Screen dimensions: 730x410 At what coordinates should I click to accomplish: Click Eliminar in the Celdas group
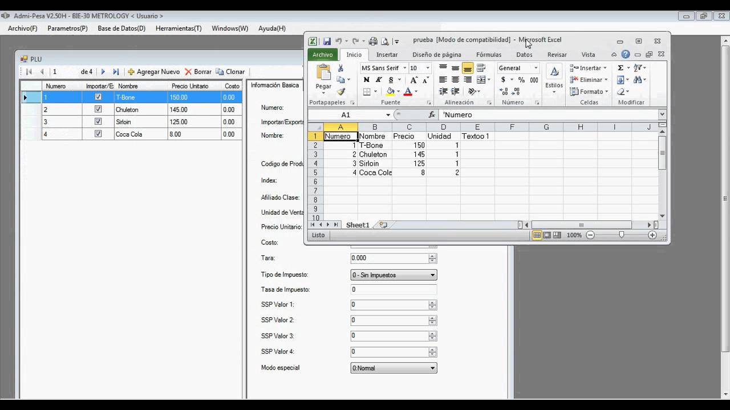[x=589, y=80]
